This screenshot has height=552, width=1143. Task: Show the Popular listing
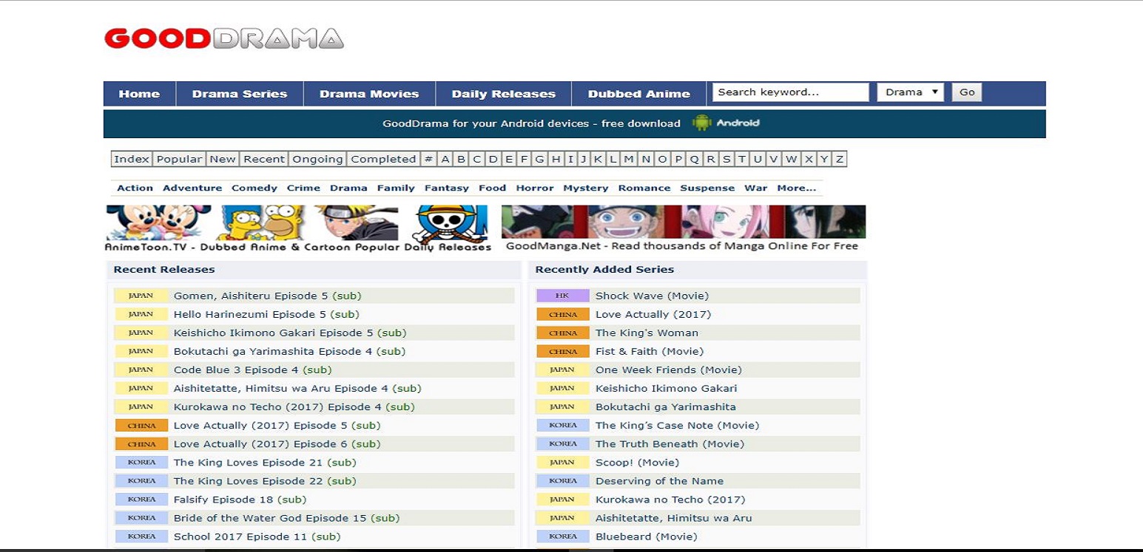point(180,159)
